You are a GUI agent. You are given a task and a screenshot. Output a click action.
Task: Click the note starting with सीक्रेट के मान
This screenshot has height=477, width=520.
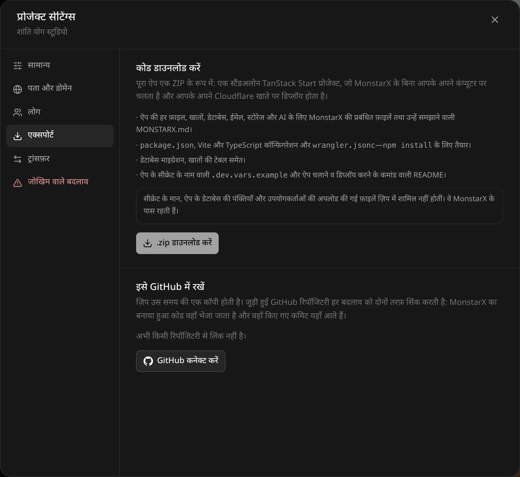[x=319, y=206]
